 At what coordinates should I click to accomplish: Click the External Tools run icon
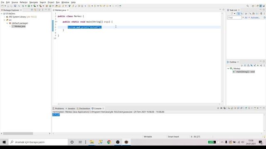(40, 6)
